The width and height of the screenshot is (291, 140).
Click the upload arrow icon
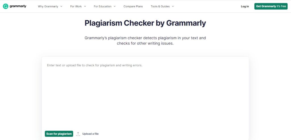click(78, 134)
